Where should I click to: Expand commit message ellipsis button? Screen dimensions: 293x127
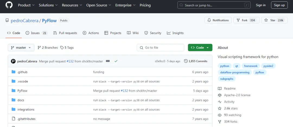(x=108, y=61)
